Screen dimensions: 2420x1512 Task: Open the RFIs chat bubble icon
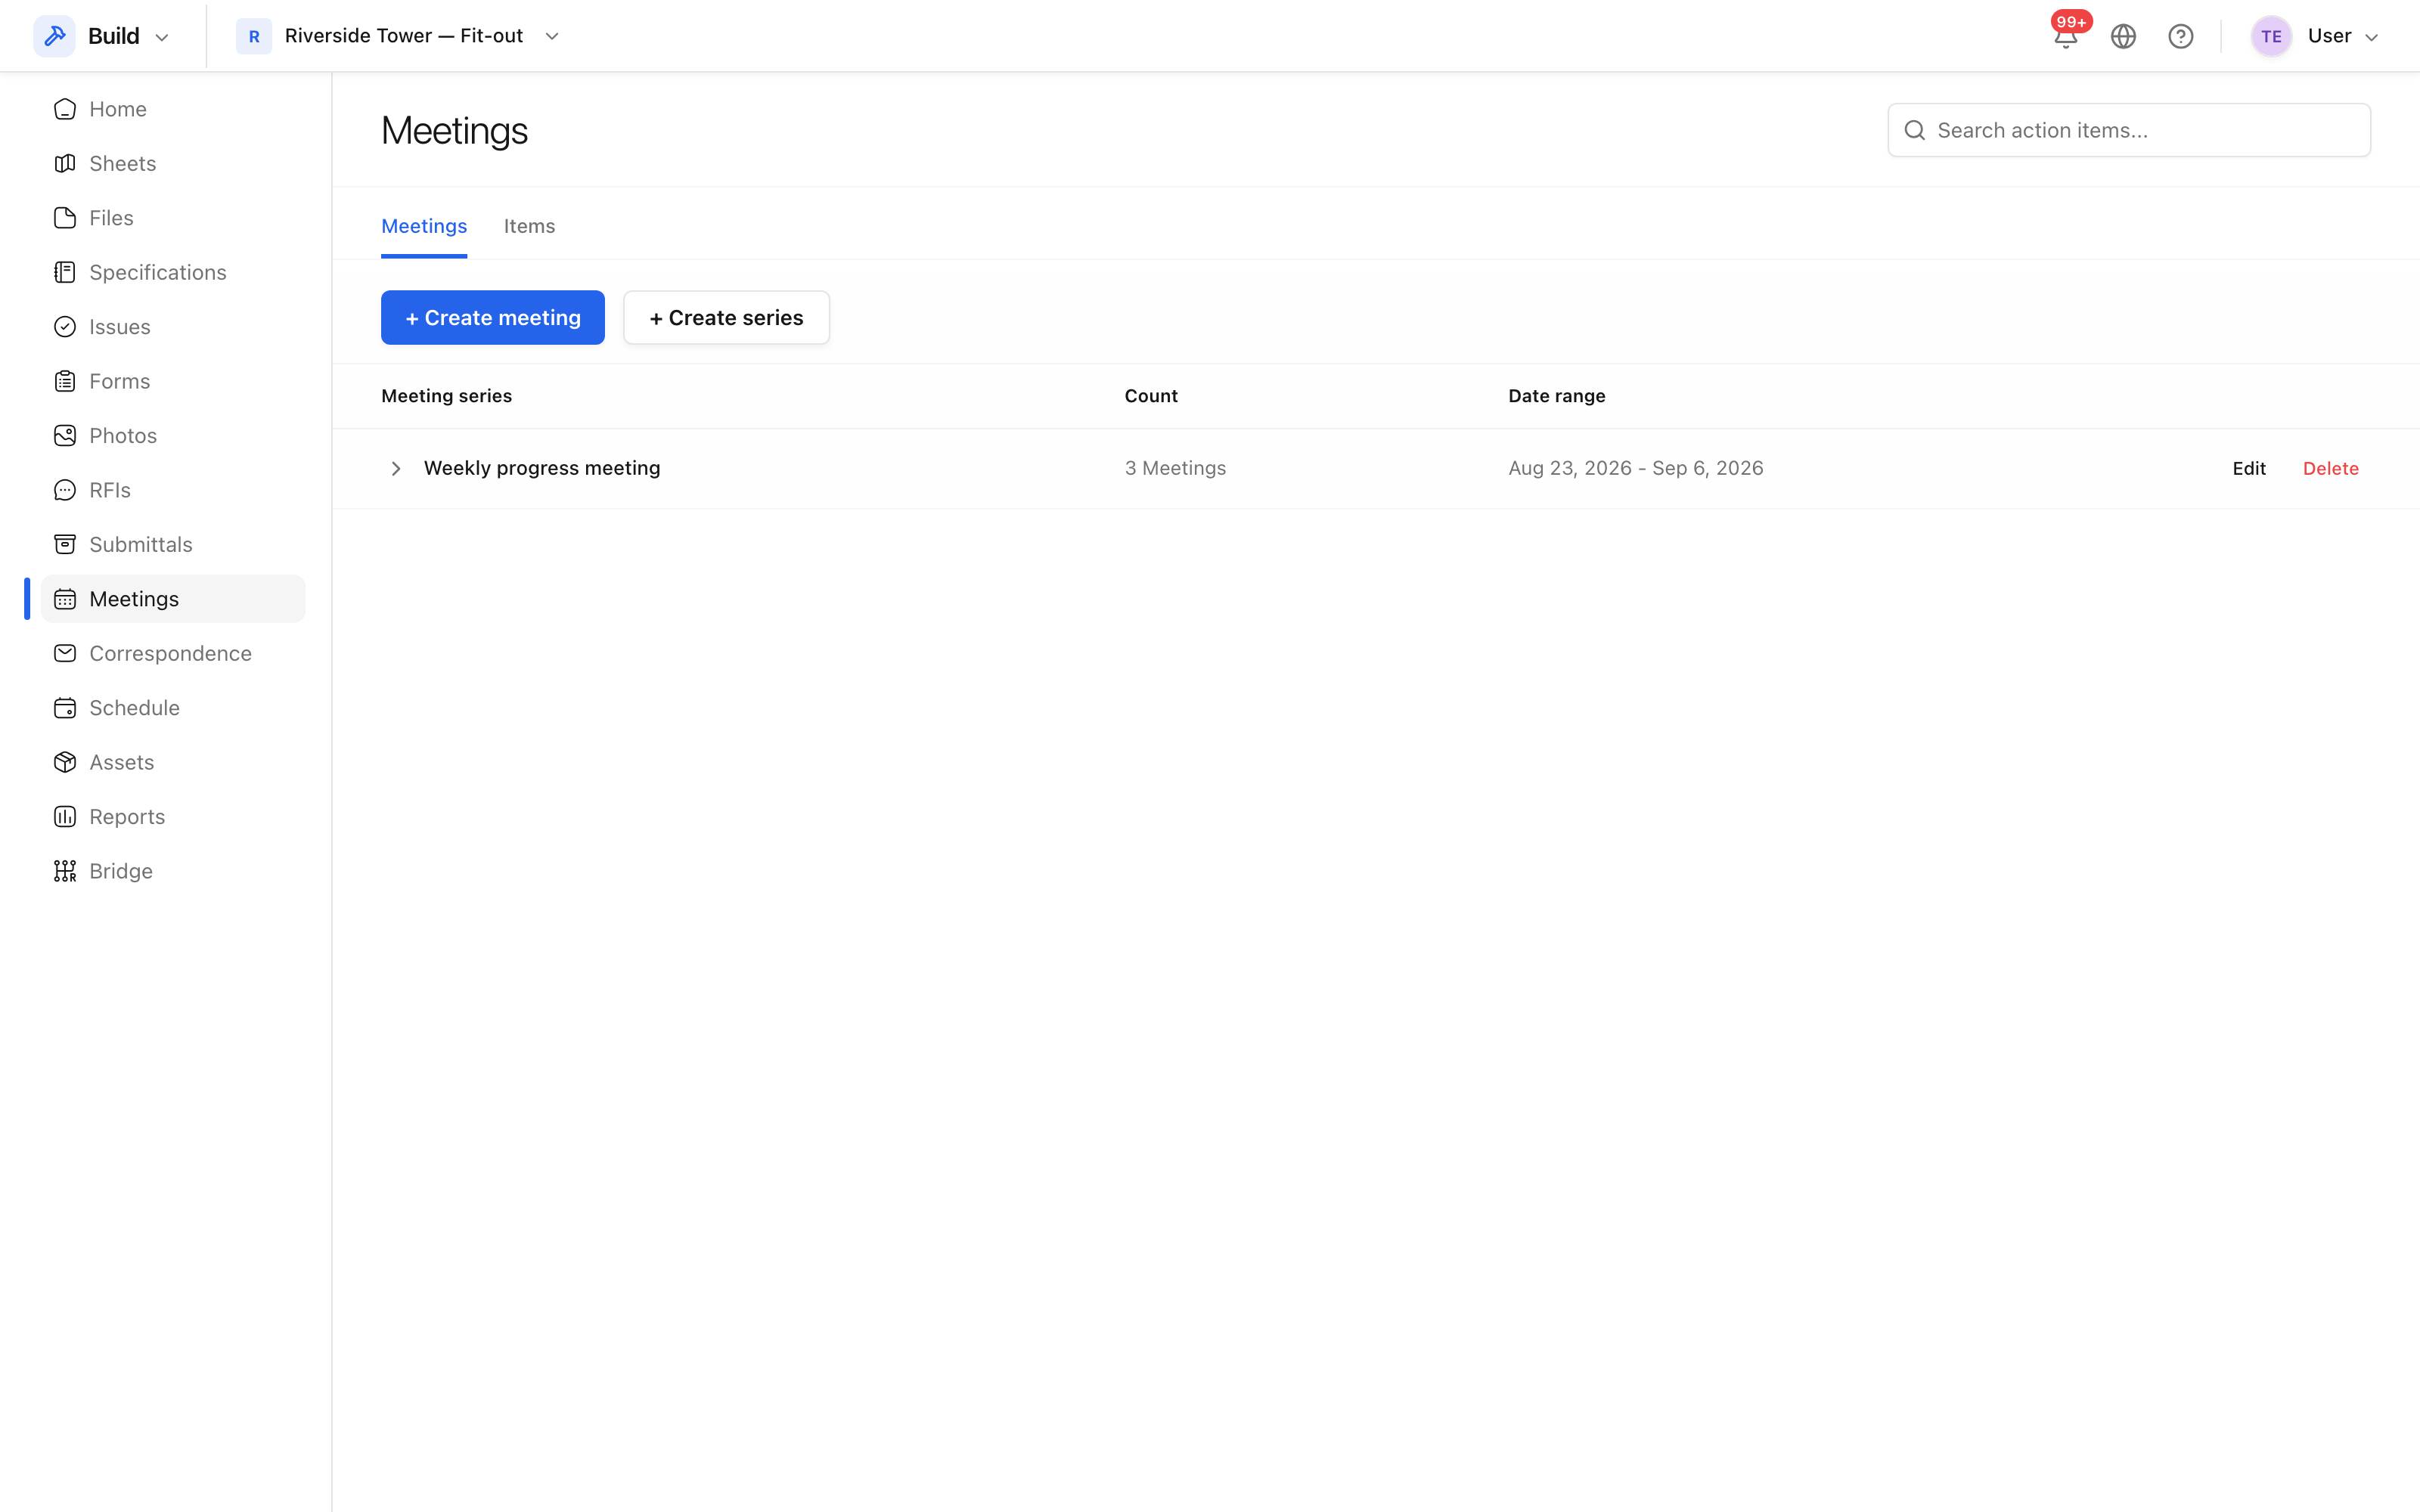pyautogui.click(x=65, y=490)
